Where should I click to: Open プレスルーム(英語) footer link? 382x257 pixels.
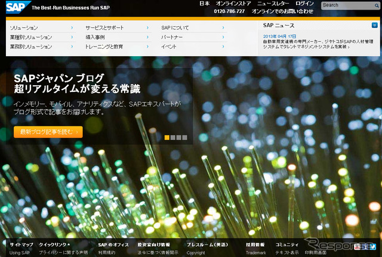pos(207,244)
